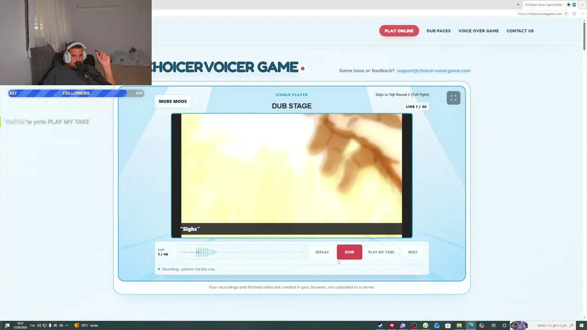
Task: Replay the current clip
Action: (322, 252)
